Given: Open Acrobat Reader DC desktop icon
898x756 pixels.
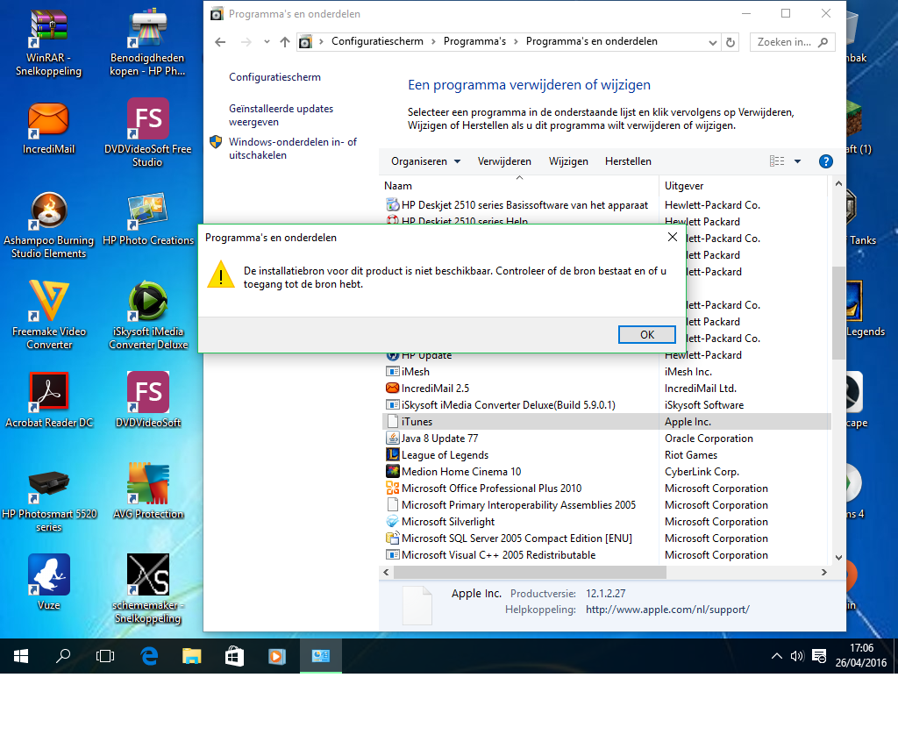Looking at the screenshot, I should pyautogui.click(x=49, y=400).
